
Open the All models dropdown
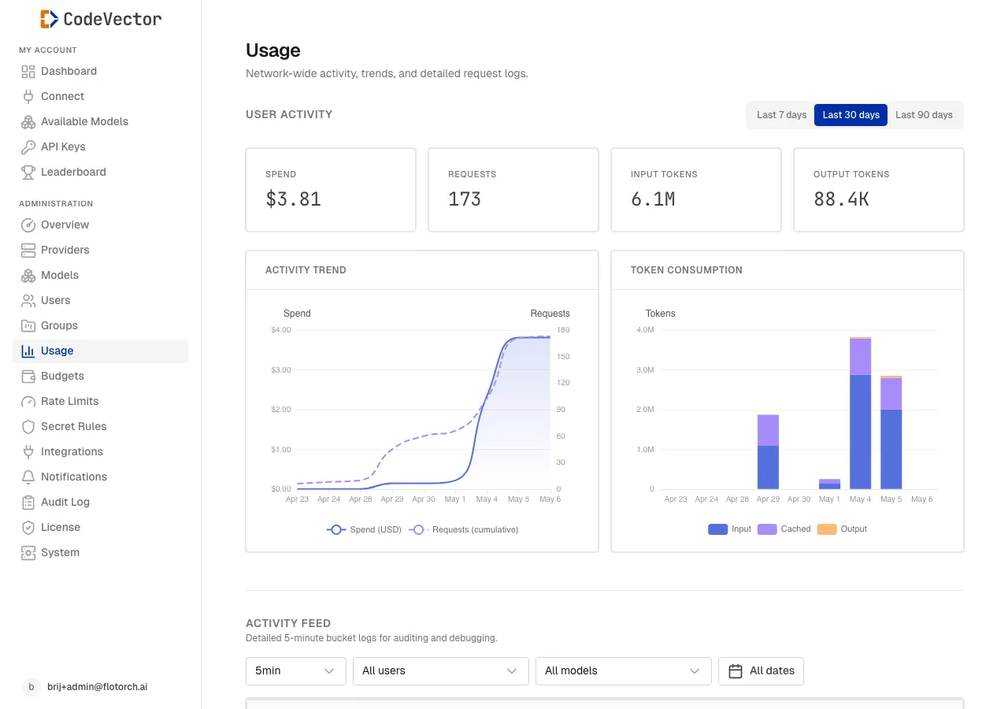coord(624,671)
